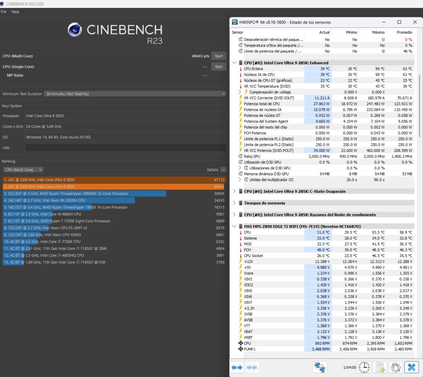Click fan icon beside PUMP1 row
Image resolution: width=423 pixels, height=377 pixels.
[x=241, y=349]
